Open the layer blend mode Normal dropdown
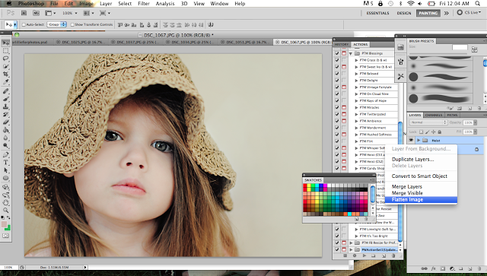The image size is (487, 276). tap(428, 122)
